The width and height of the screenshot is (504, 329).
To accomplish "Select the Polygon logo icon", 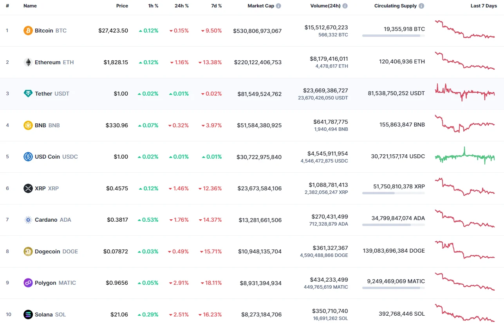I will click(27, 283).
